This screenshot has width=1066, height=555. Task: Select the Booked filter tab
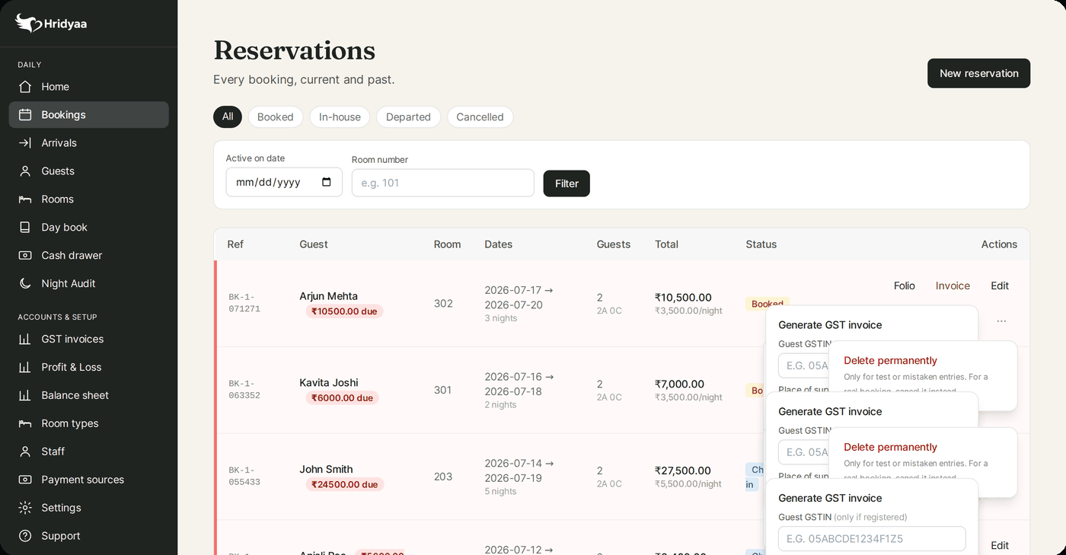coord(275,117)
